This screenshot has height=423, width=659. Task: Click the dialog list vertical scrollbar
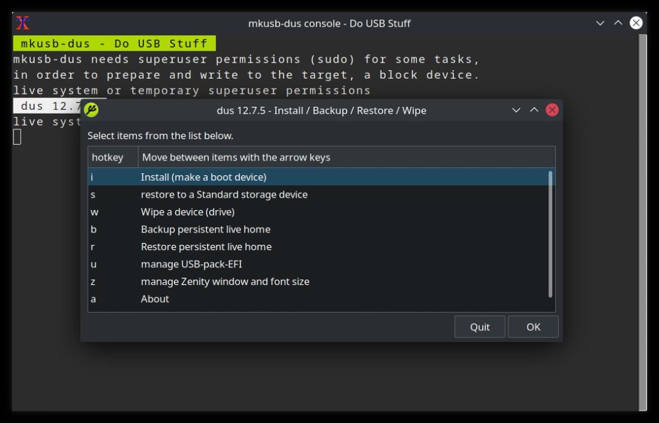click(550, 234)
